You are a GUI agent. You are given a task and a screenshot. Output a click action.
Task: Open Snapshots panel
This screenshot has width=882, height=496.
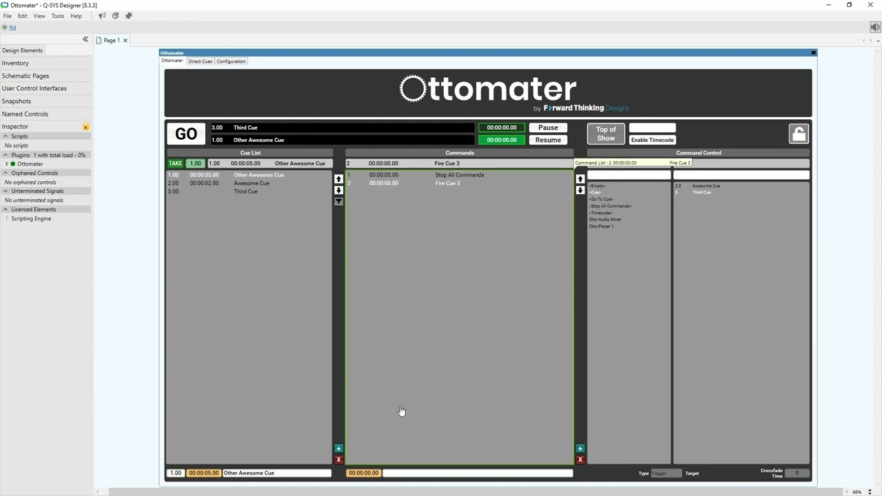point(45,101)
